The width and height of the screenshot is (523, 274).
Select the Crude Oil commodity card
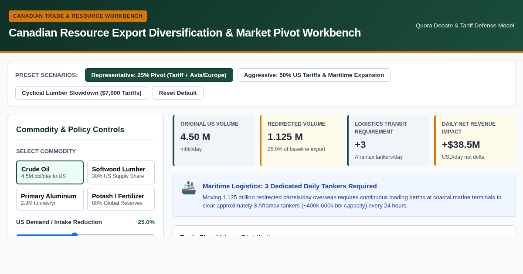coord(50,172)
